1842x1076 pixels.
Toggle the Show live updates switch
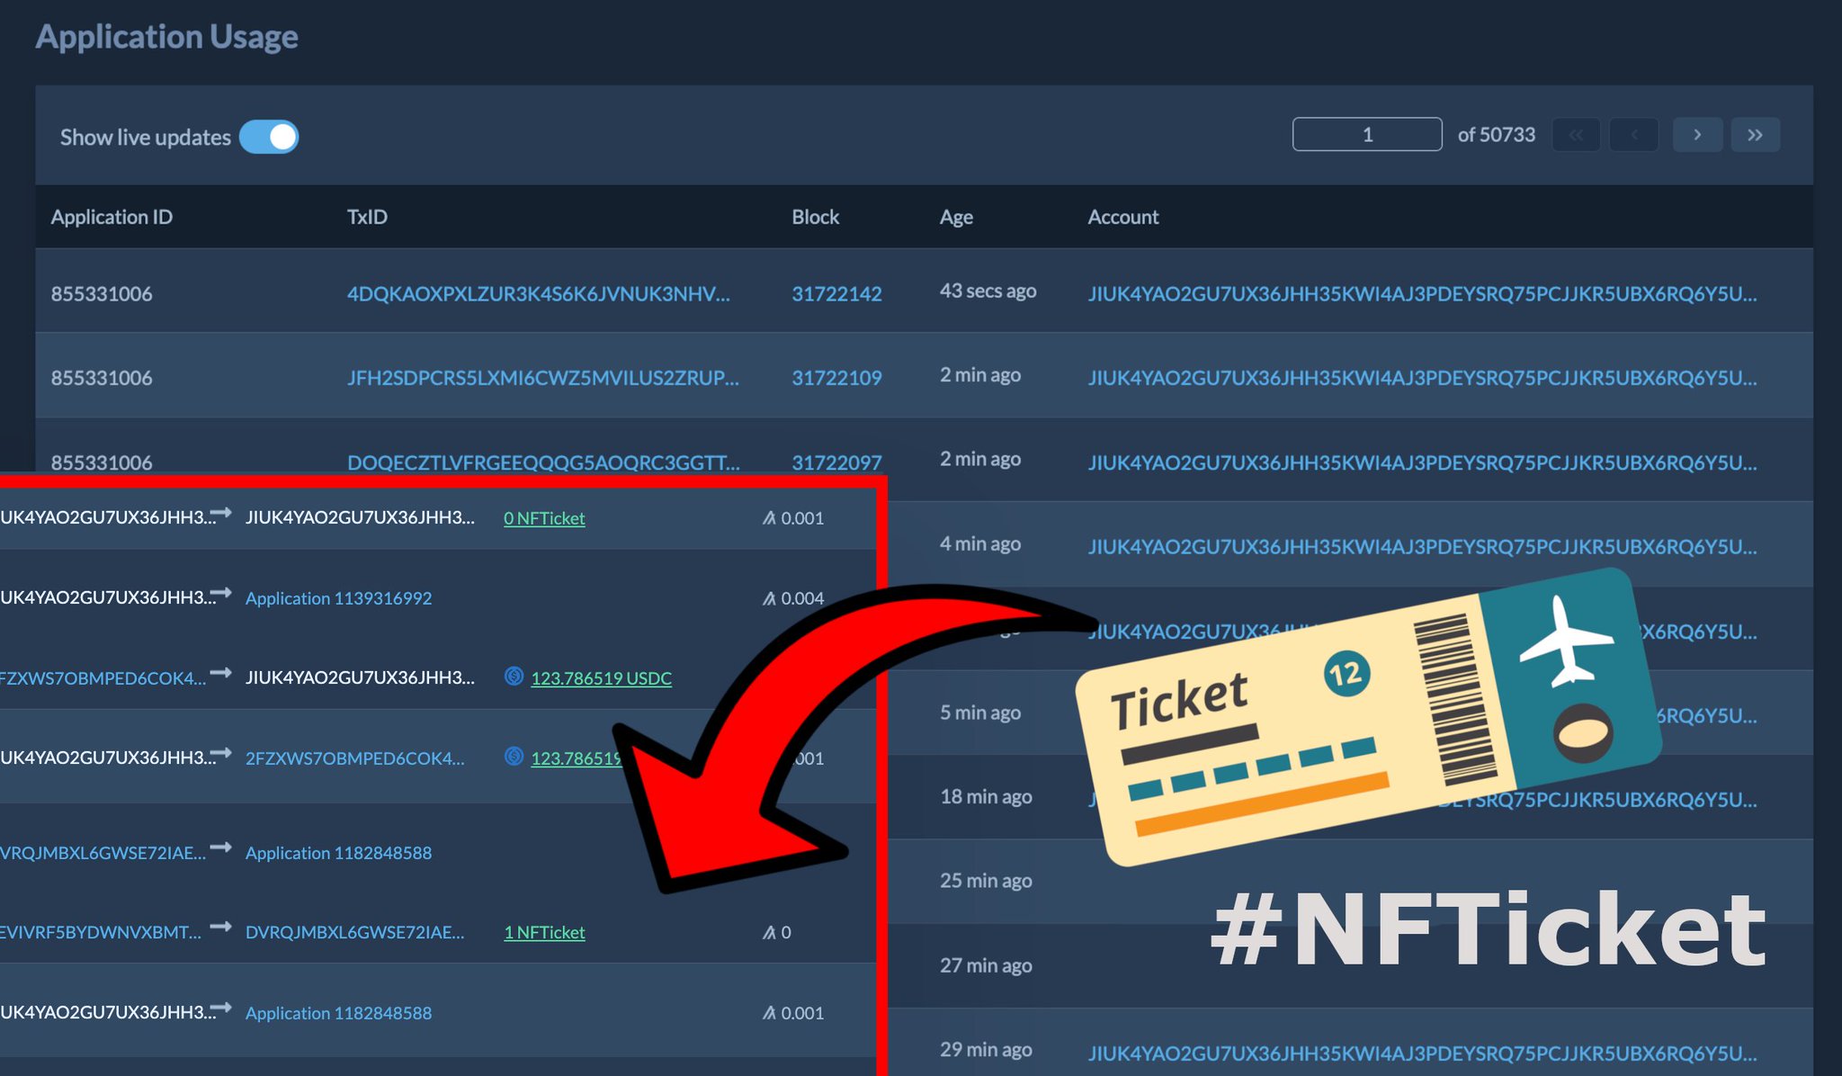coord(268,137)
